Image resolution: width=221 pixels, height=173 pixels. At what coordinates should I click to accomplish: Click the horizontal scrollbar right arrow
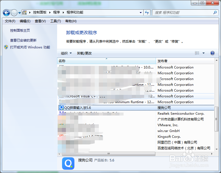click(212, 154)
